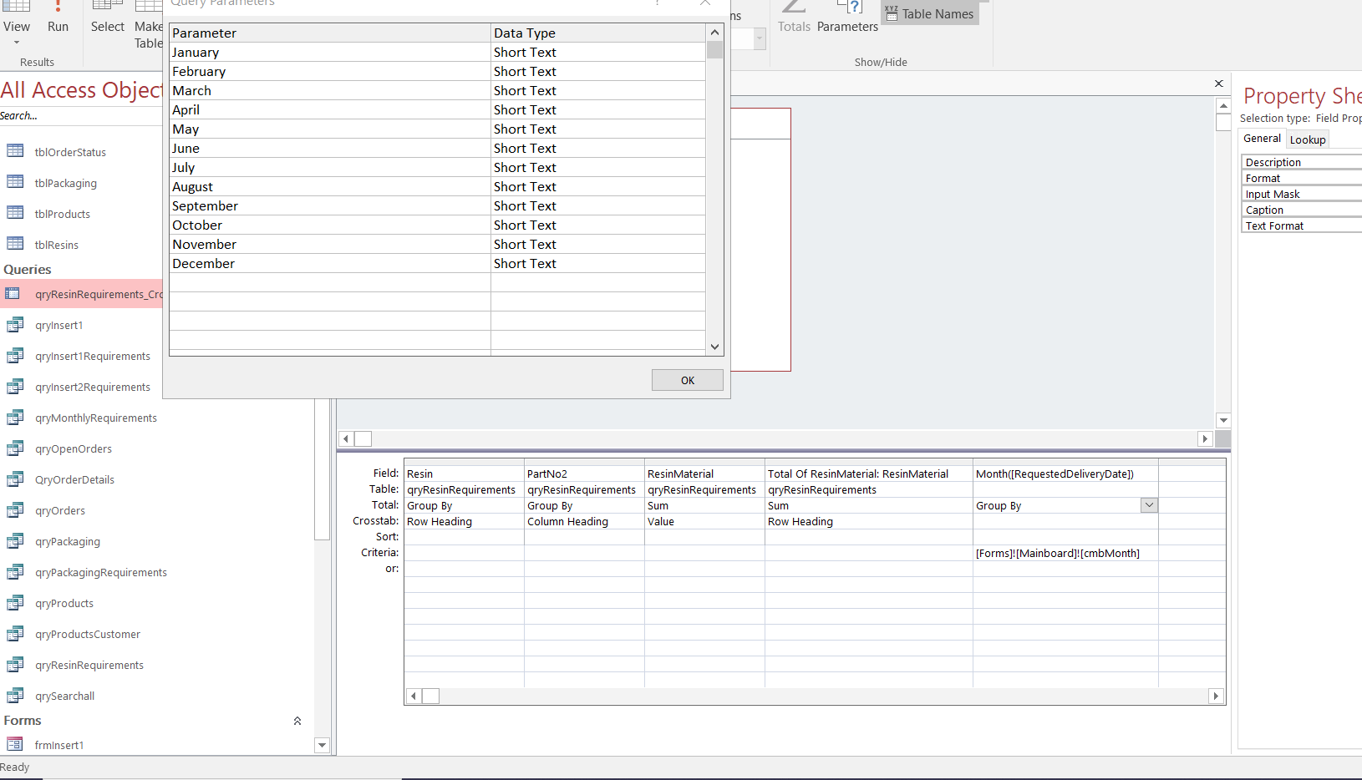The height and width of the screenshot is (780, 1362).
Task: Click the PartNo2 field cell in the grid
Action: [x=584, y=474]
